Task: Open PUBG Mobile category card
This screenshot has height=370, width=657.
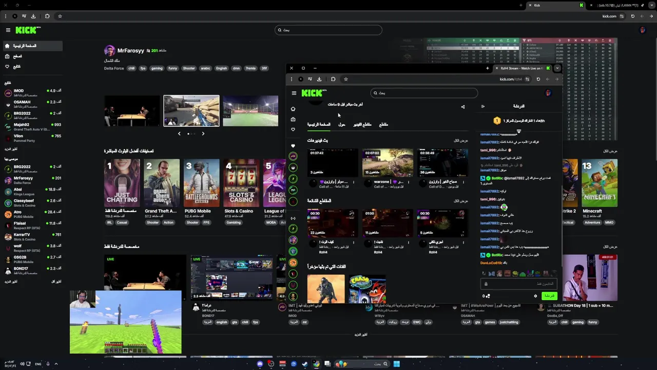Action: [202, 183]
